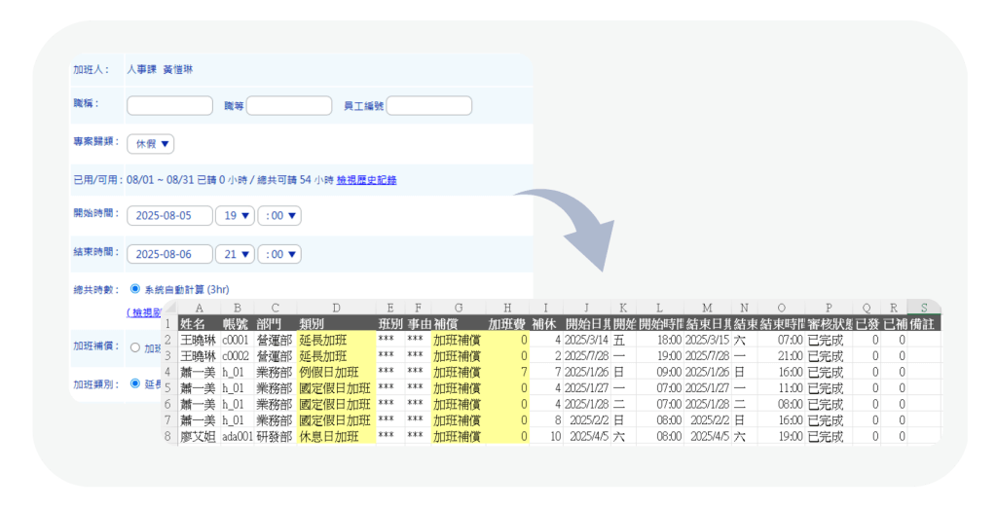Expand the end time minute dropdown
The image size is (997, 509).
[279, 254]
